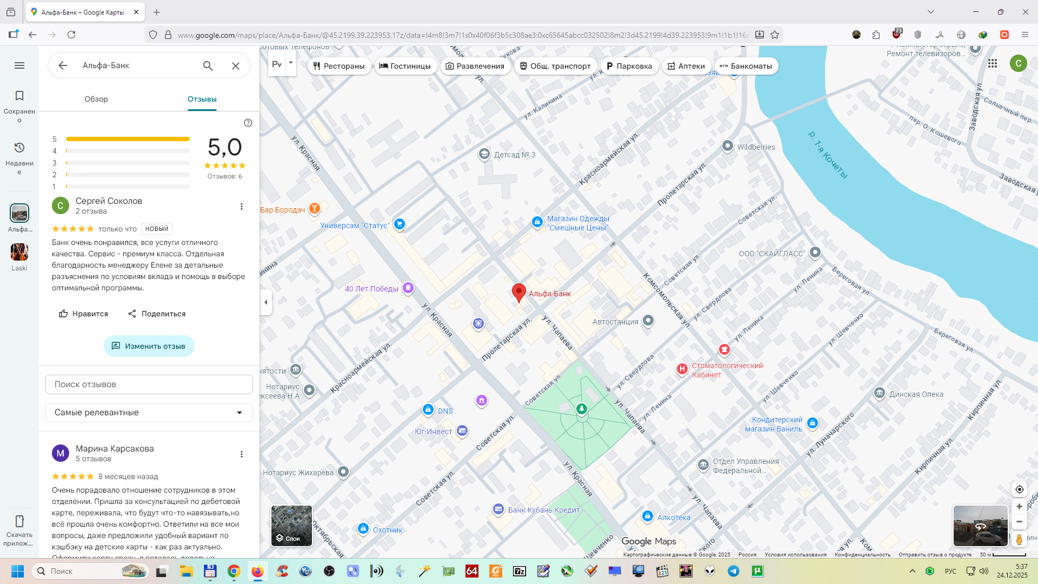This screenshot has height=584, width=1038.
Task: Open Recents history in sidebar
Action: click(19, 148)
